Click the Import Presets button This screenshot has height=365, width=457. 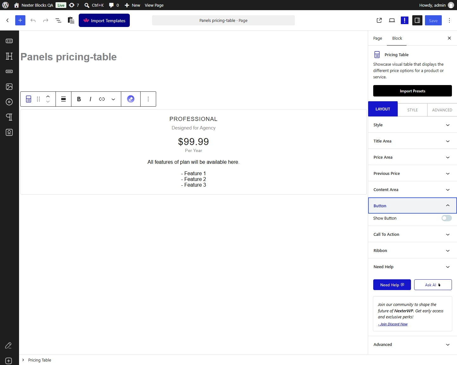tap(413, 91)
